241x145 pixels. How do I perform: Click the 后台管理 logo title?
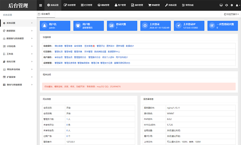point(18,6)
